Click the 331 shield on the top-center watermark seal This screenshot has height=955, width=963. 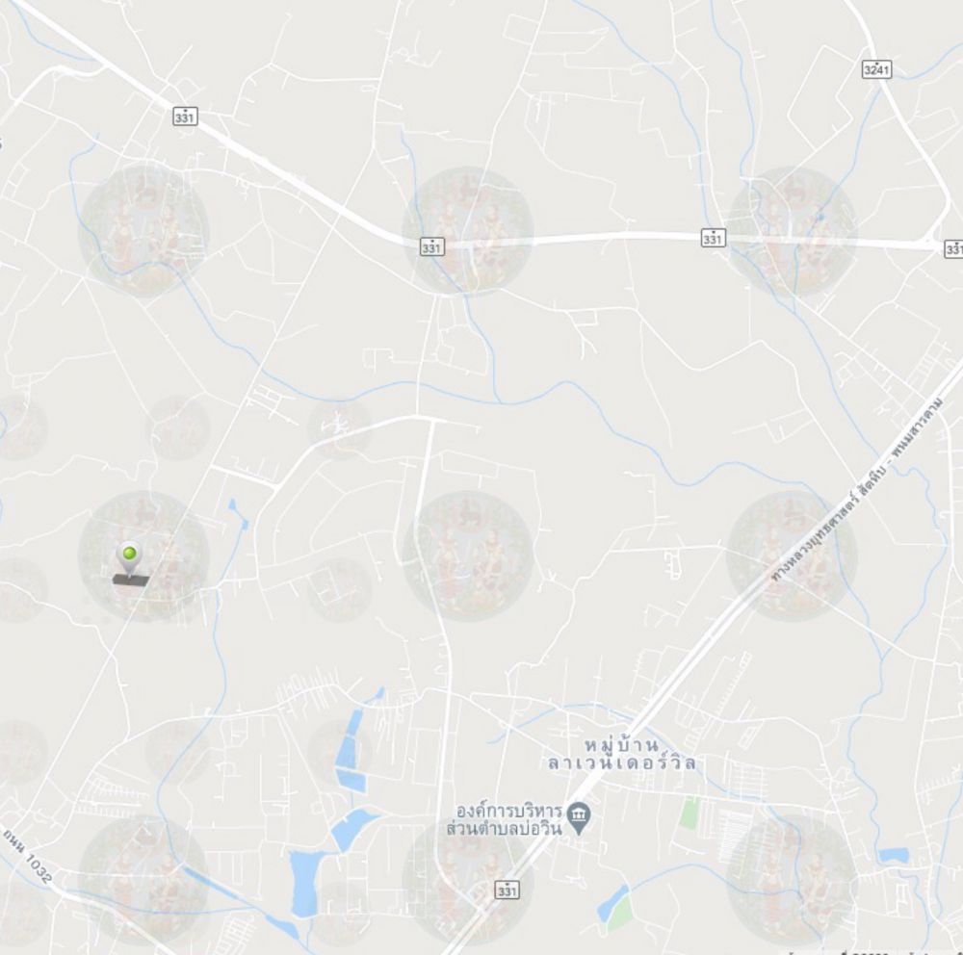[431, 246]
